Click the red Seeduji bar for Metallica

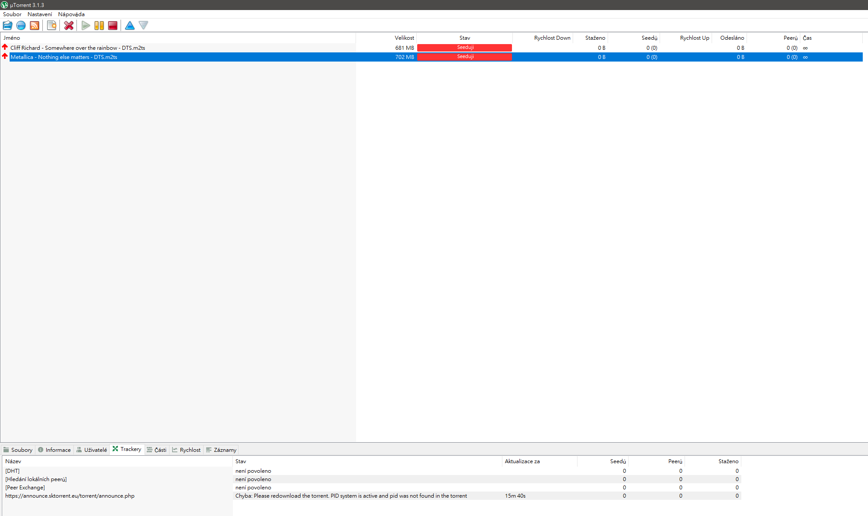tap(464, 57)
